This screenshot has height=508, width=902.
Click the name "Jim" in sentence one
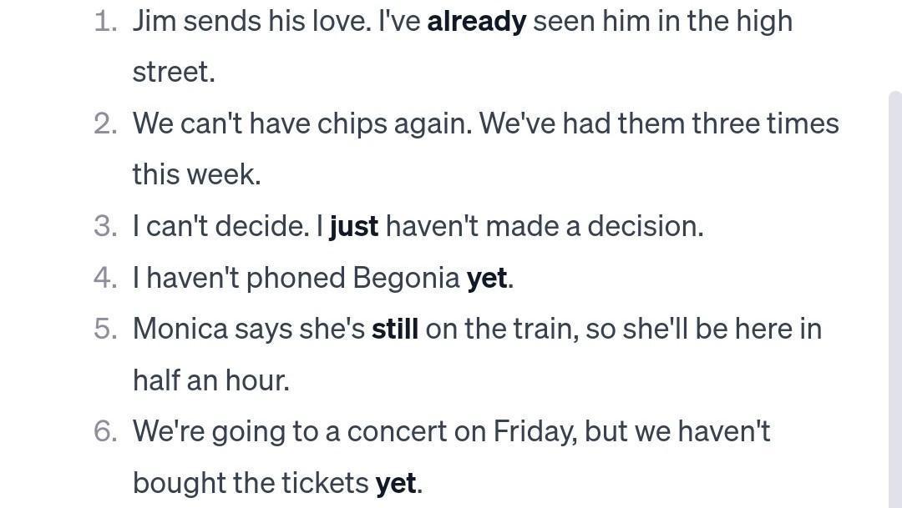tap(154, 21)
